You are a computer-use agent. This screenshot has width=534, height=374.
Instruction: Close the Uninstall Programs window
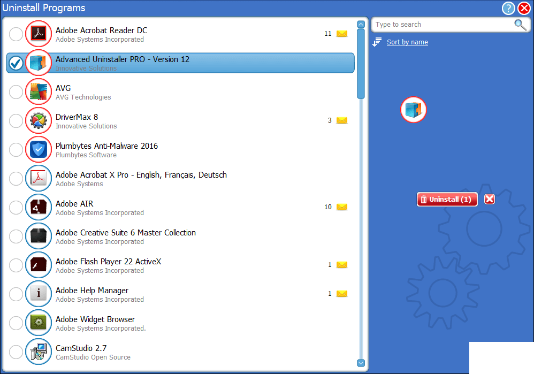pos(524,8)
